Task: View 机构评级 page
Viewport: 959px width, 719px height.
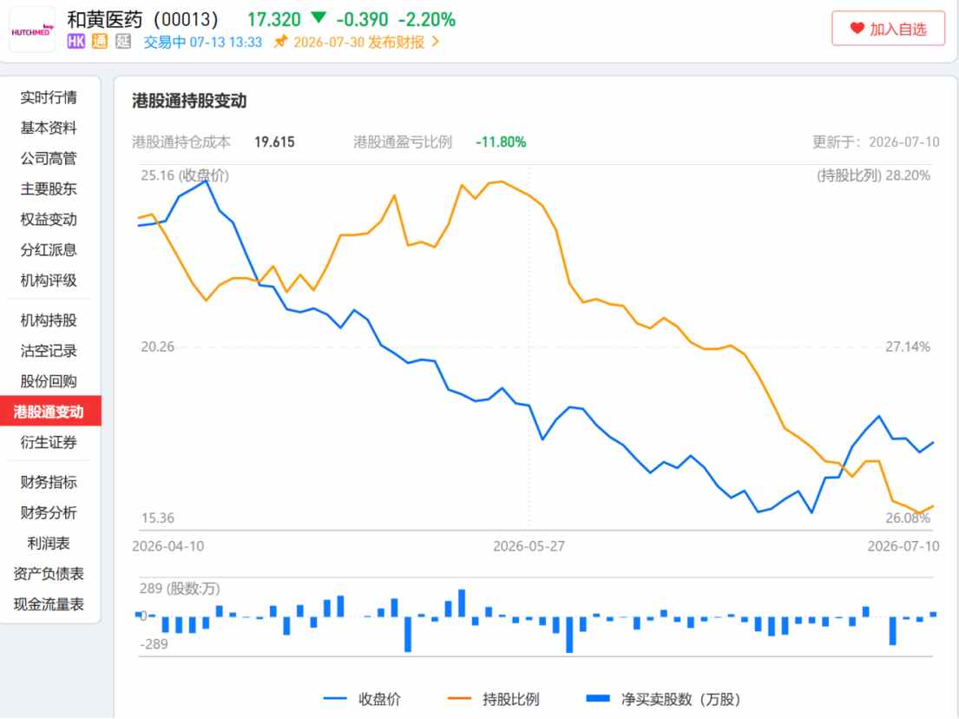Action: pos(49,280)
